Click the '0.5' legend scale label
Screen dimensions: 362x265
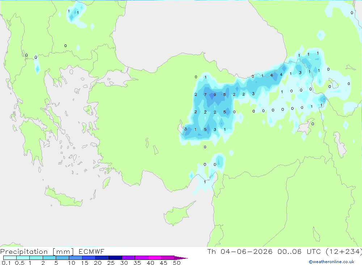(20, 263)
